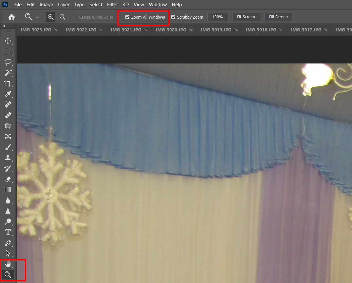Viewport: 352px width, 283px height.
Task: Switch to IMG_3923.JPG tab
Action: (x=36, y=30)
